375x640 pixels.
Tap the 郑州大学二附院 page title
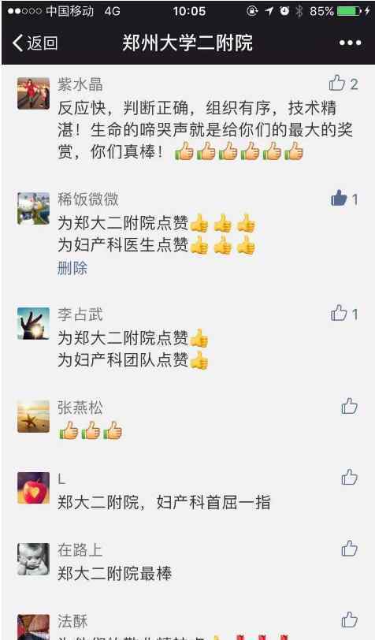coord(187,43)
